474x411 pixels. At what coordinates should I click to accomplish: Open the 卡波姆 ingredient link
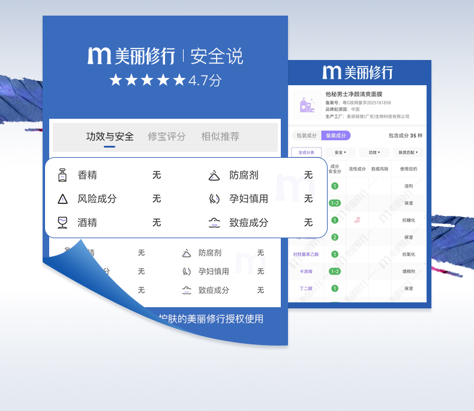(x=305, y=271)
